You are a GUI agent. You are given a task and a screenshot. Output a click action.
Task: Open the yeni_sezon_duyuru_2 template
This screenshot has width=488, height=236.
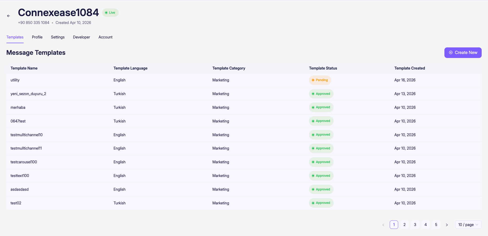(244, 94)
